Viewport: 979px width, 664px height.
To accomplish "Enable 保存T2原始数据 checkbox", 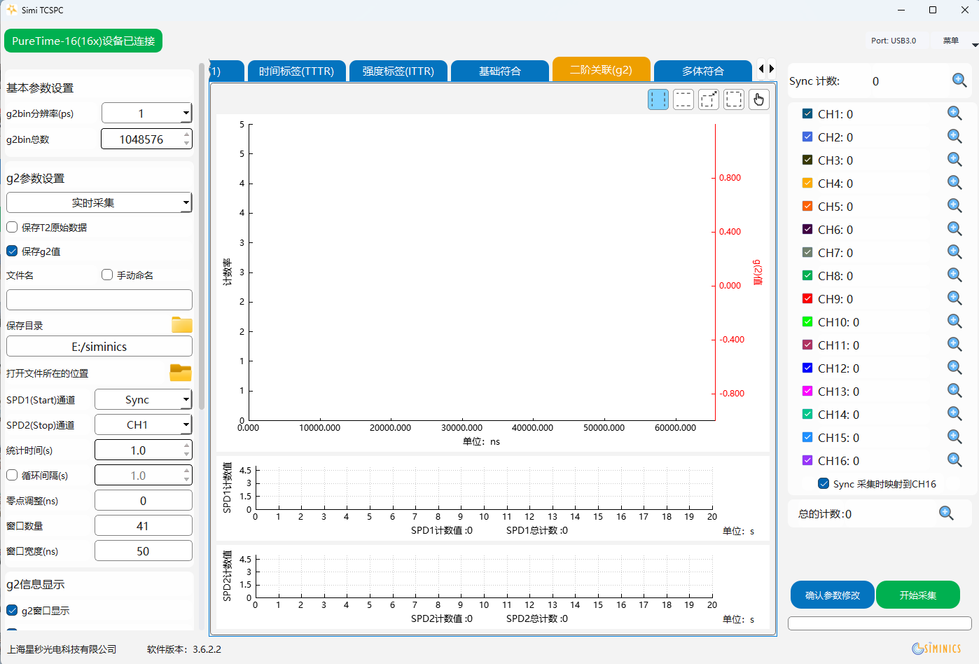I will coord(12,227).
